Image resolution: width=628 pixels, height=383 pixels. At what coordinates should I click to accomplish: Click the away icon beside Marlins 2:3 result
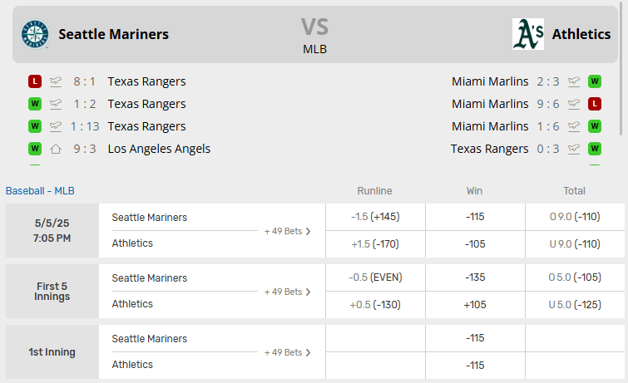[x=574, y=81]
